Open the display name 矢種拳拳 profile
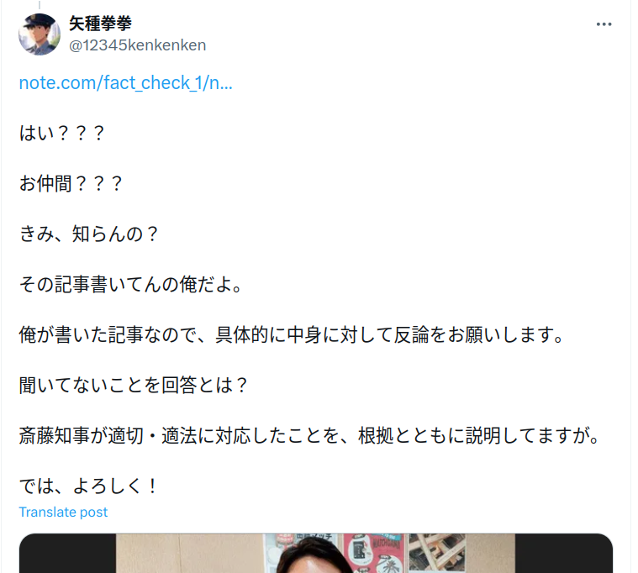Image resolution: width=638 pixels, height=573 pixels. [100, 24]
